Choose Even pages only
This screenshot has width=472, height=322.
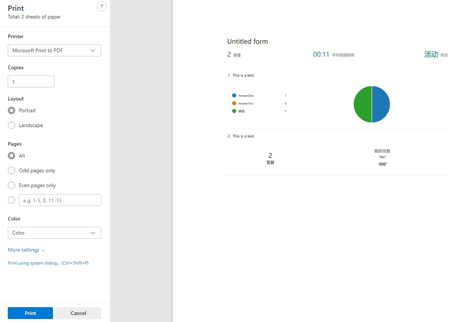click(11, 185)
